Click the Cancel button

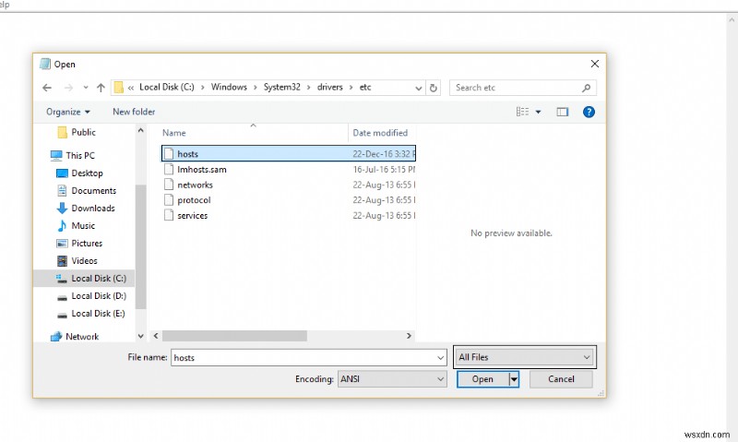561,379
